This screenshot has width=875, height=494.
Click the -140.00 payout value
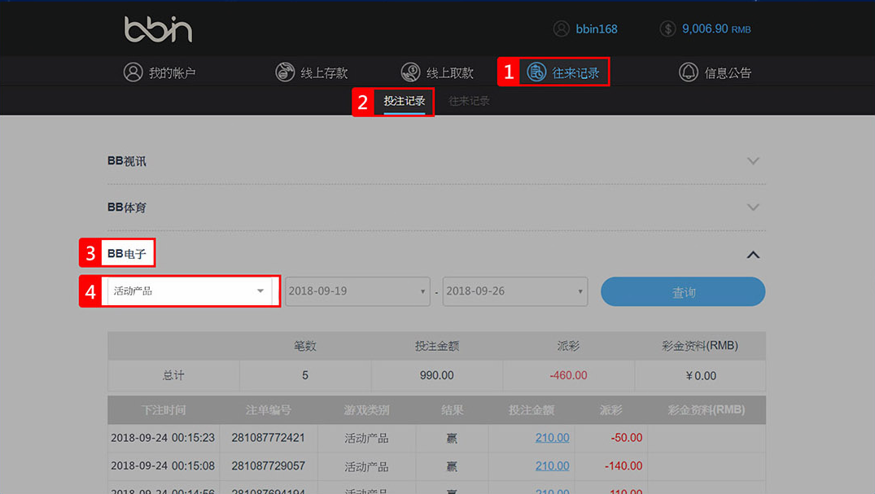pos(623,466)
